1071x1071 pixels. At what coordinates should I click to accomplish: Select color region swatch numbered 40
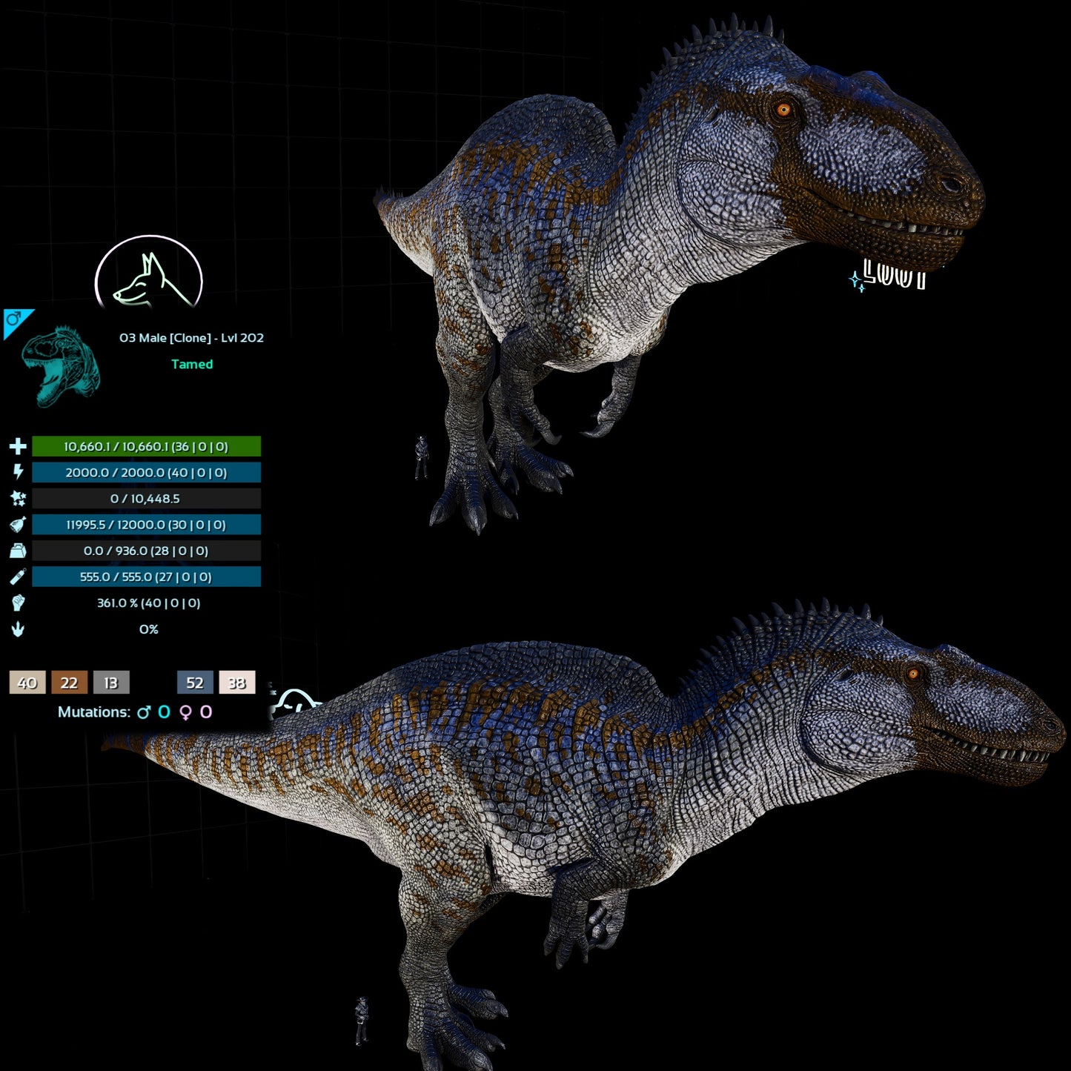click(x=27, y=683)
